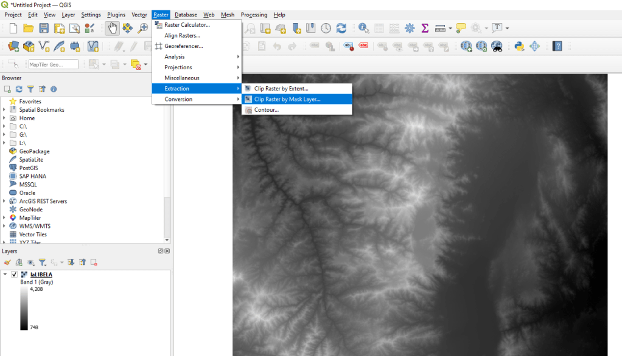Select Clip Raster by Mask Layer
622x356 pixels.
click(x=287, y=99)
